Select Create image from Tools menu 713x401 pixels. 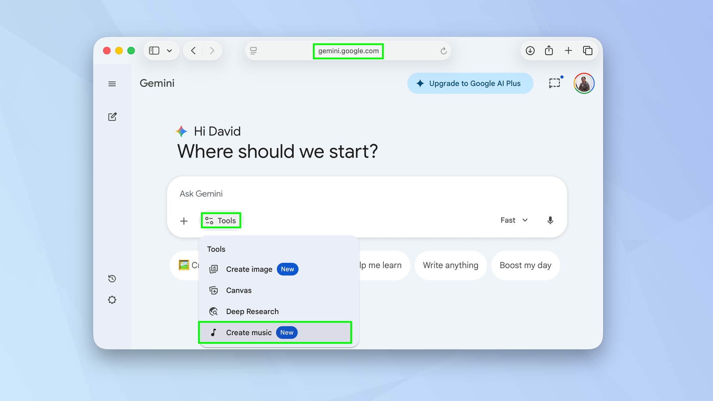pyautogui.click(x=249, y=269)
